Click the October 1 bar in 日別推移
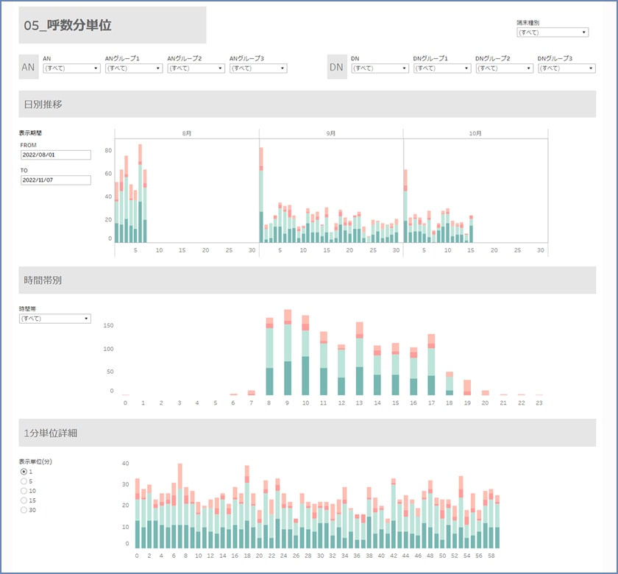618x574 pixels. [x=405, y=206]
